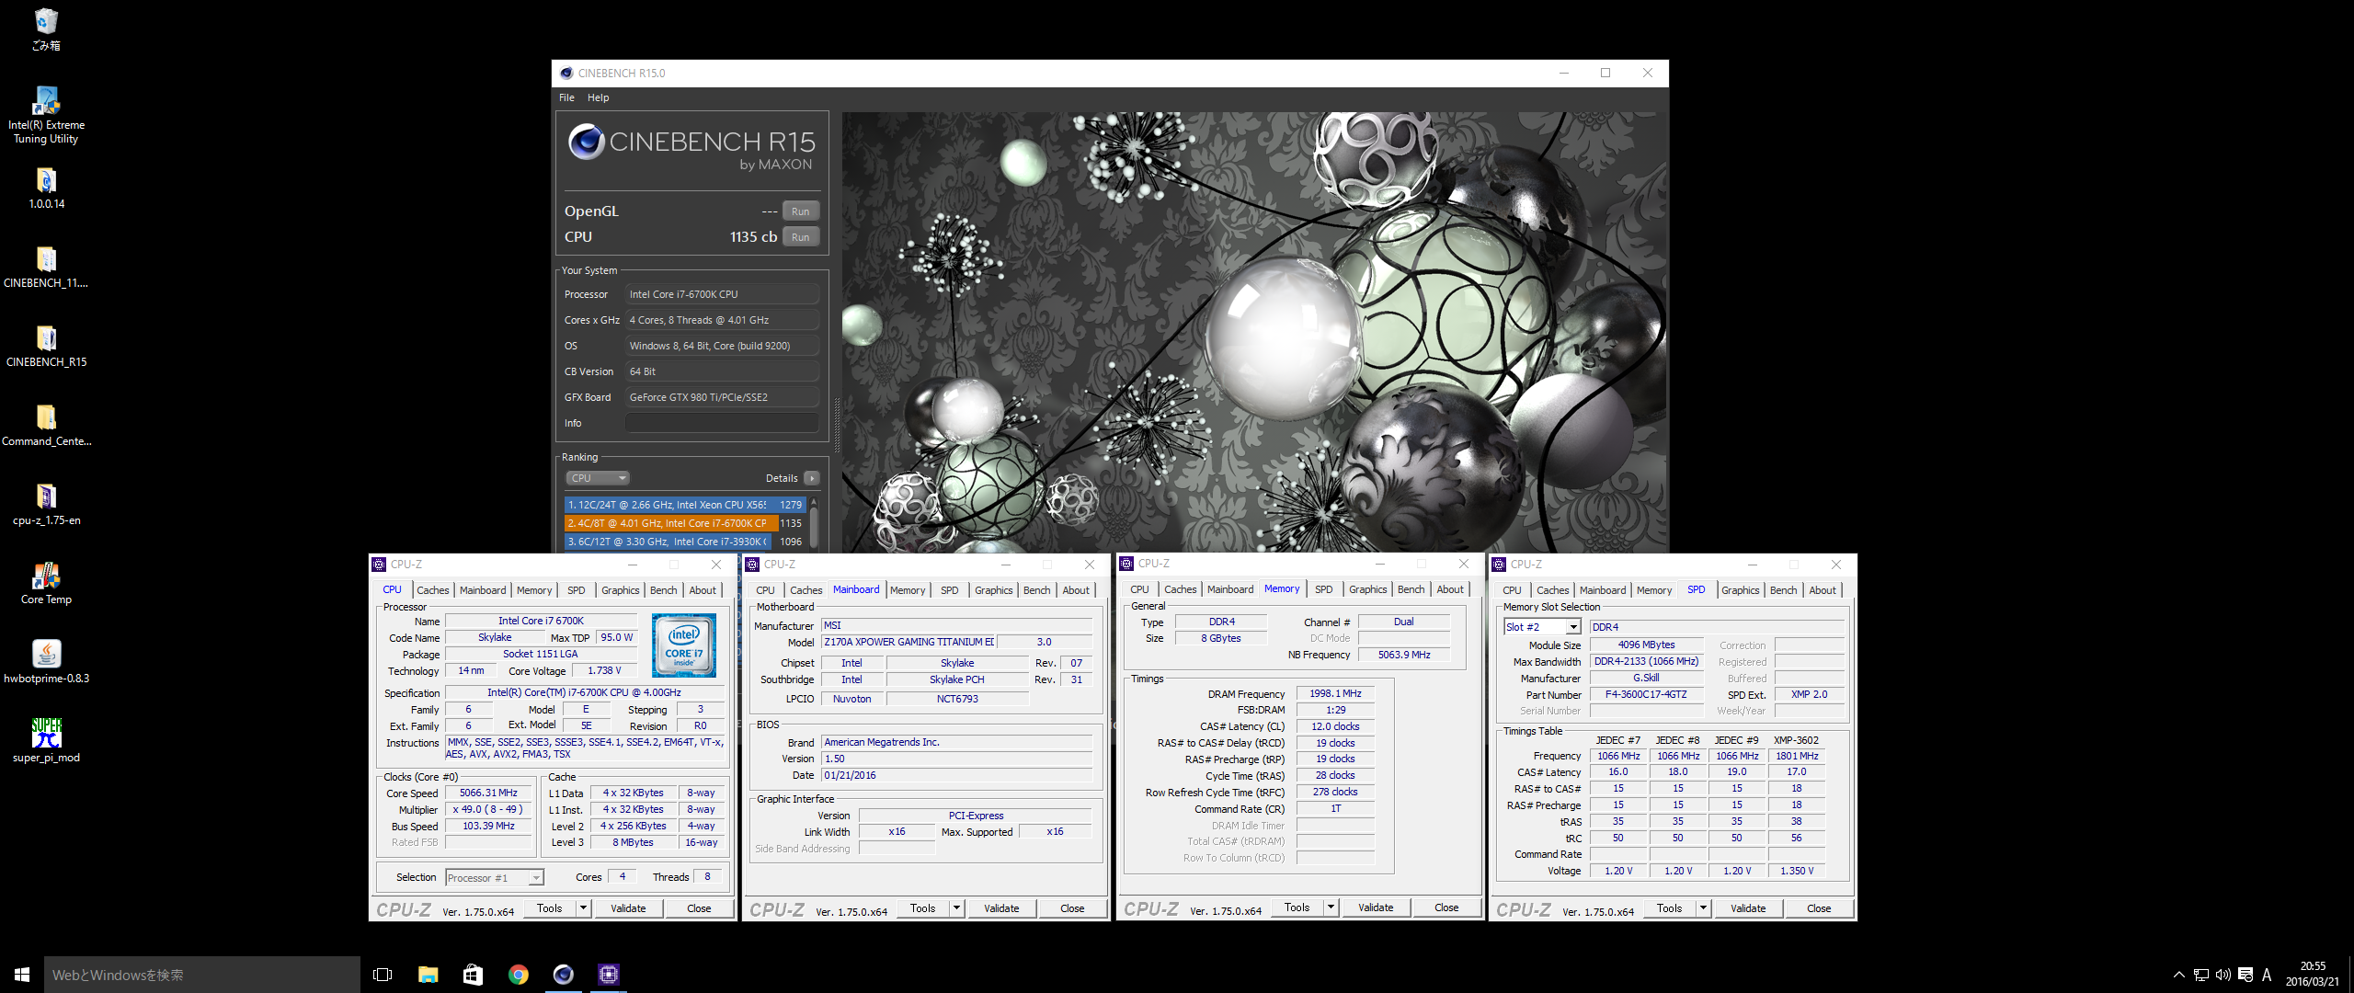The height and width of the screenshot is (993, 2354).
Task: Select the cpu-z_1.75-en archive icon
Action: (46, 504)
